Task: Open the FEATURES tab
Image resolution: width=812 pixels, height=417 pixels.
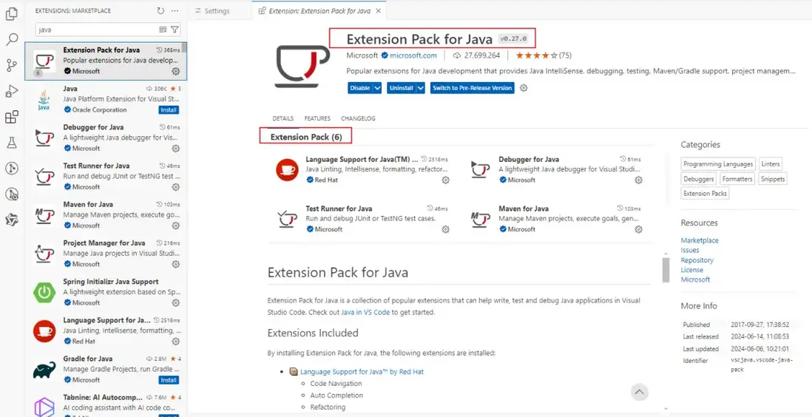Action: pyautogui.click(x=317, y=118)
